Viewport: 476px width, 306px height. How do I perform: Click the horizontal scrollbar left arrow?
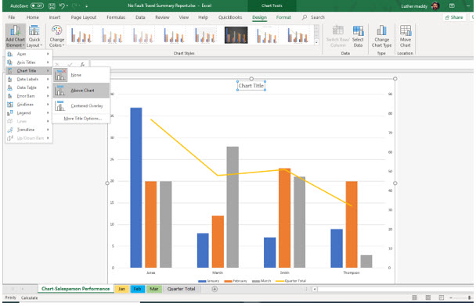point(315,290)
